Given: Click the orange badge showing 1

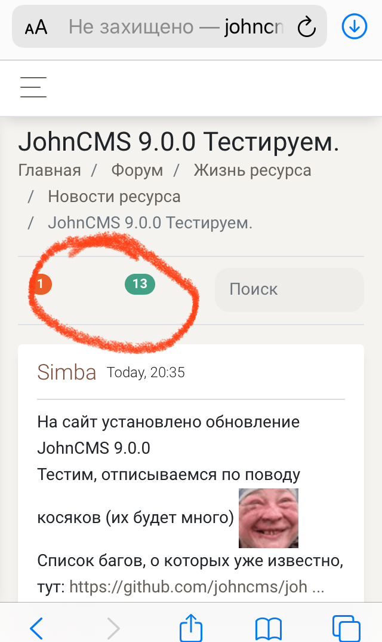Looking at the screenshot, I should (41, 284).
